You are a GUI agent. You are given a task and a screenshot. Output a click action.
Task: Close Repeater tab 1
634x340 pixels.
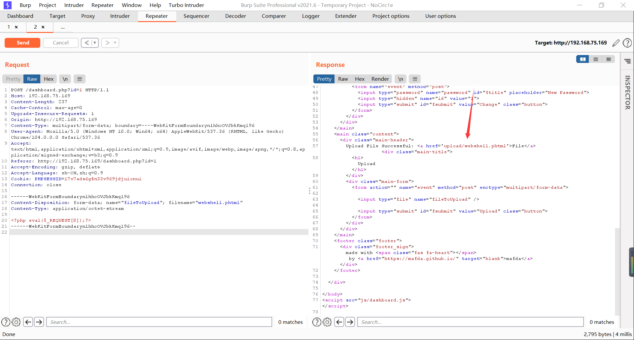click(16, 27)
